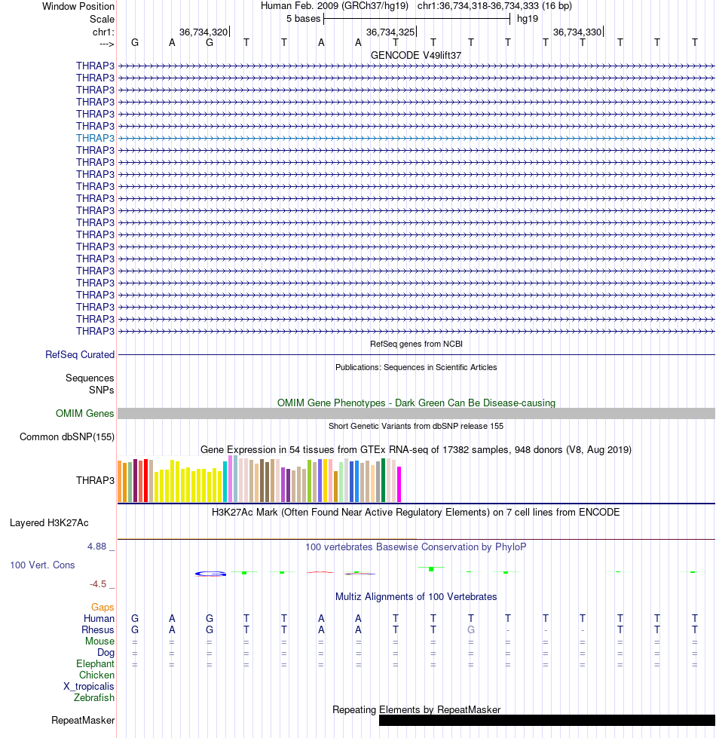Open 'Repeating Elements by RepeatMasker' title
This screenshot has width=716, height=738.
pyautogui.click(x=416, y=710)
